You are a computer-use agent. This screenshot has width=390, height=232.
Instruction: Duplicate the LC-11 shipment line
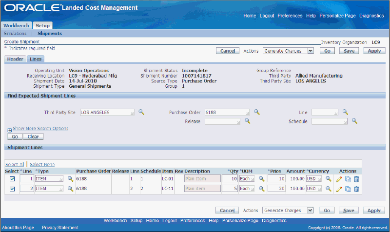(348, 189)
